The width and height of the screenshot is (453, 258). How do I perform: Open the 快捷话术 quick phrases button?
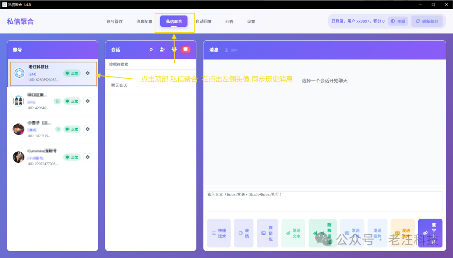[219, 233]
